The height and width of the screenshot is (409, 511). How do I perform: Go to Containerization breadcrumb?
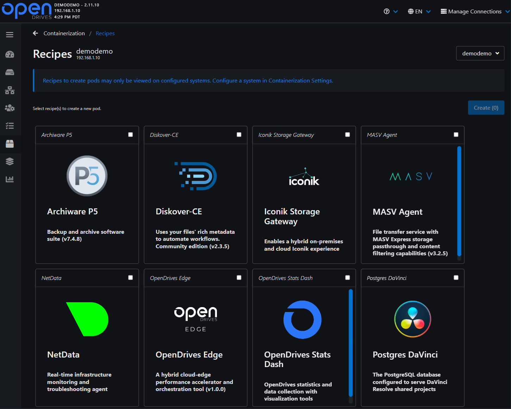64,33
